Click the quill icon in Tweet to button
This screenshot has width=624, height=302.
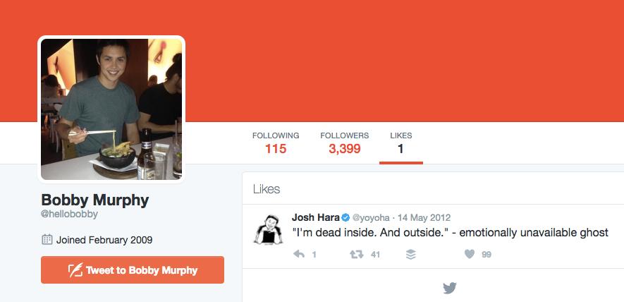click(75, 270)
